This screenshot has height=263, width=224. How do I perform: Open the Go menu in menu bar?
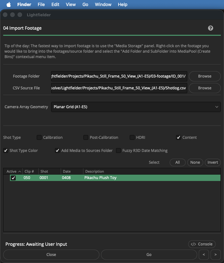click(x=85, y=4)
